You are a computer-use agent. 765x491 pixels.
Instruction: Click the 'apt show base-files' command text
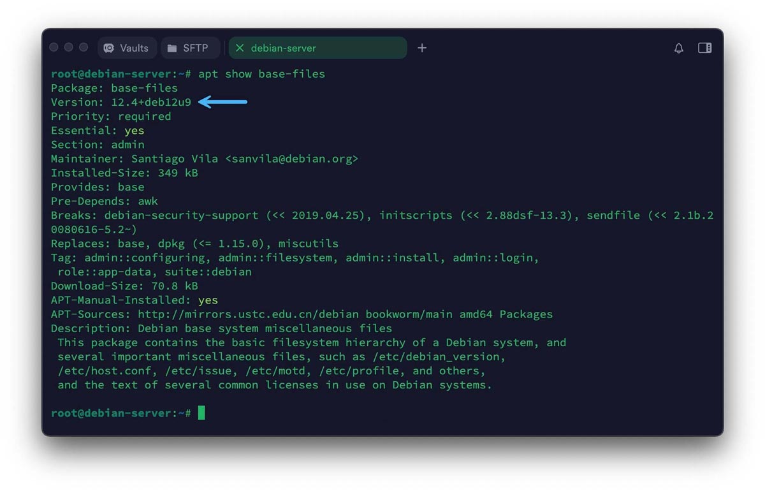click(261, 74)
